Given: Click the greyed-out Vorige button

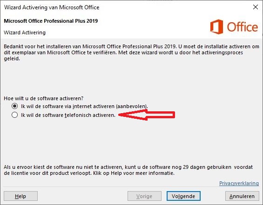Looking at the screenshot, I should click(144, 196).
